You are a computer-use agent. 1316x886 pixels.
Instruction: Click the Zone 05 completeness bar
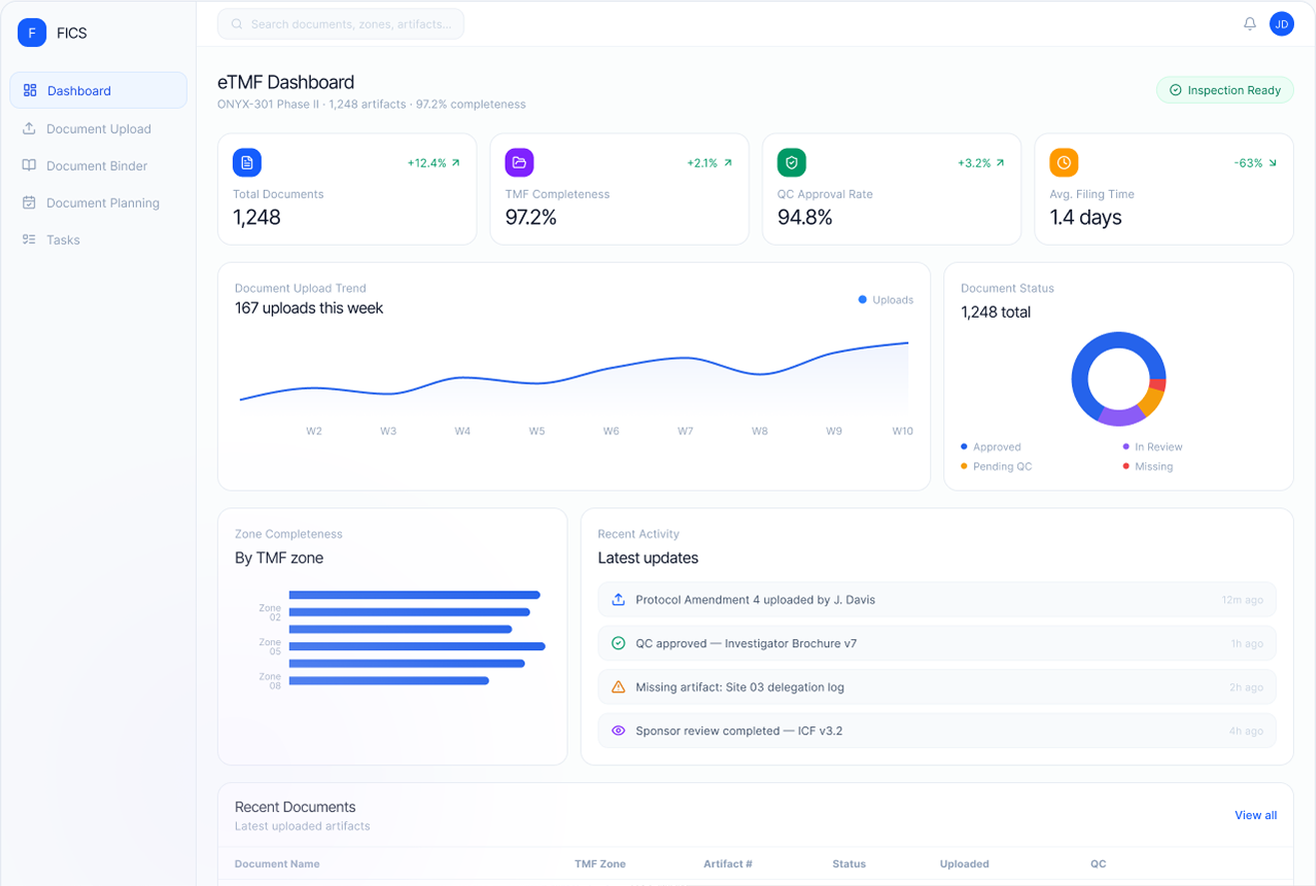[x=417, y=646]
